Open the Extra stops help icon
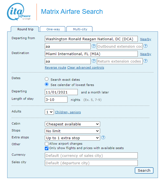This screenshot has width=166, height=183. 103,138
